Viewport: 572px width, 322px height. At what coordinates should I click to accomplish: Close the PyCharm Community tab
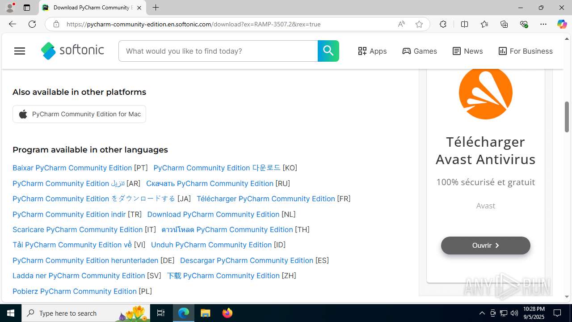click(139, 8)
